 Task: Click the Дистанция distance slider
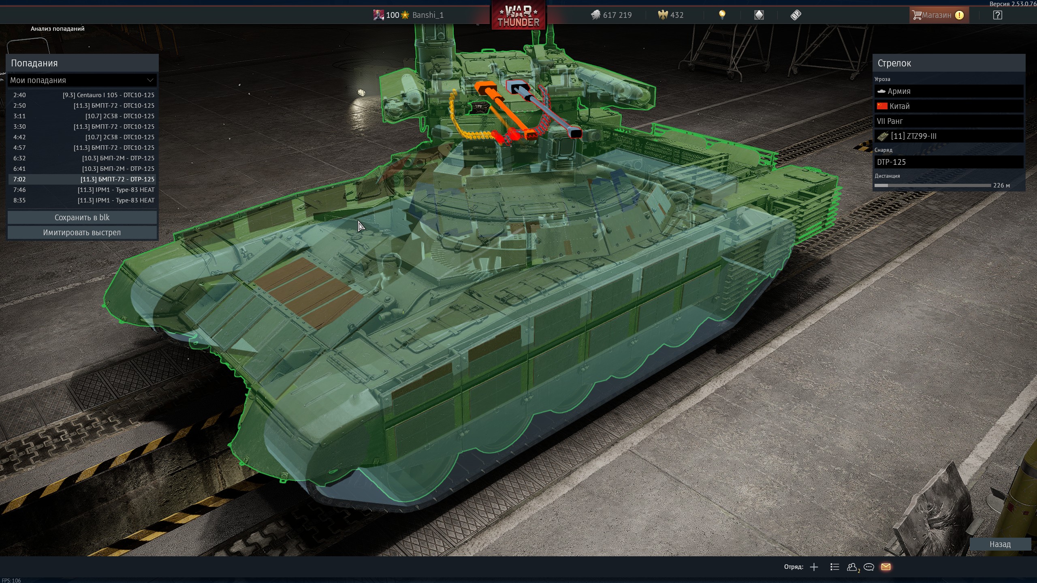932,185
